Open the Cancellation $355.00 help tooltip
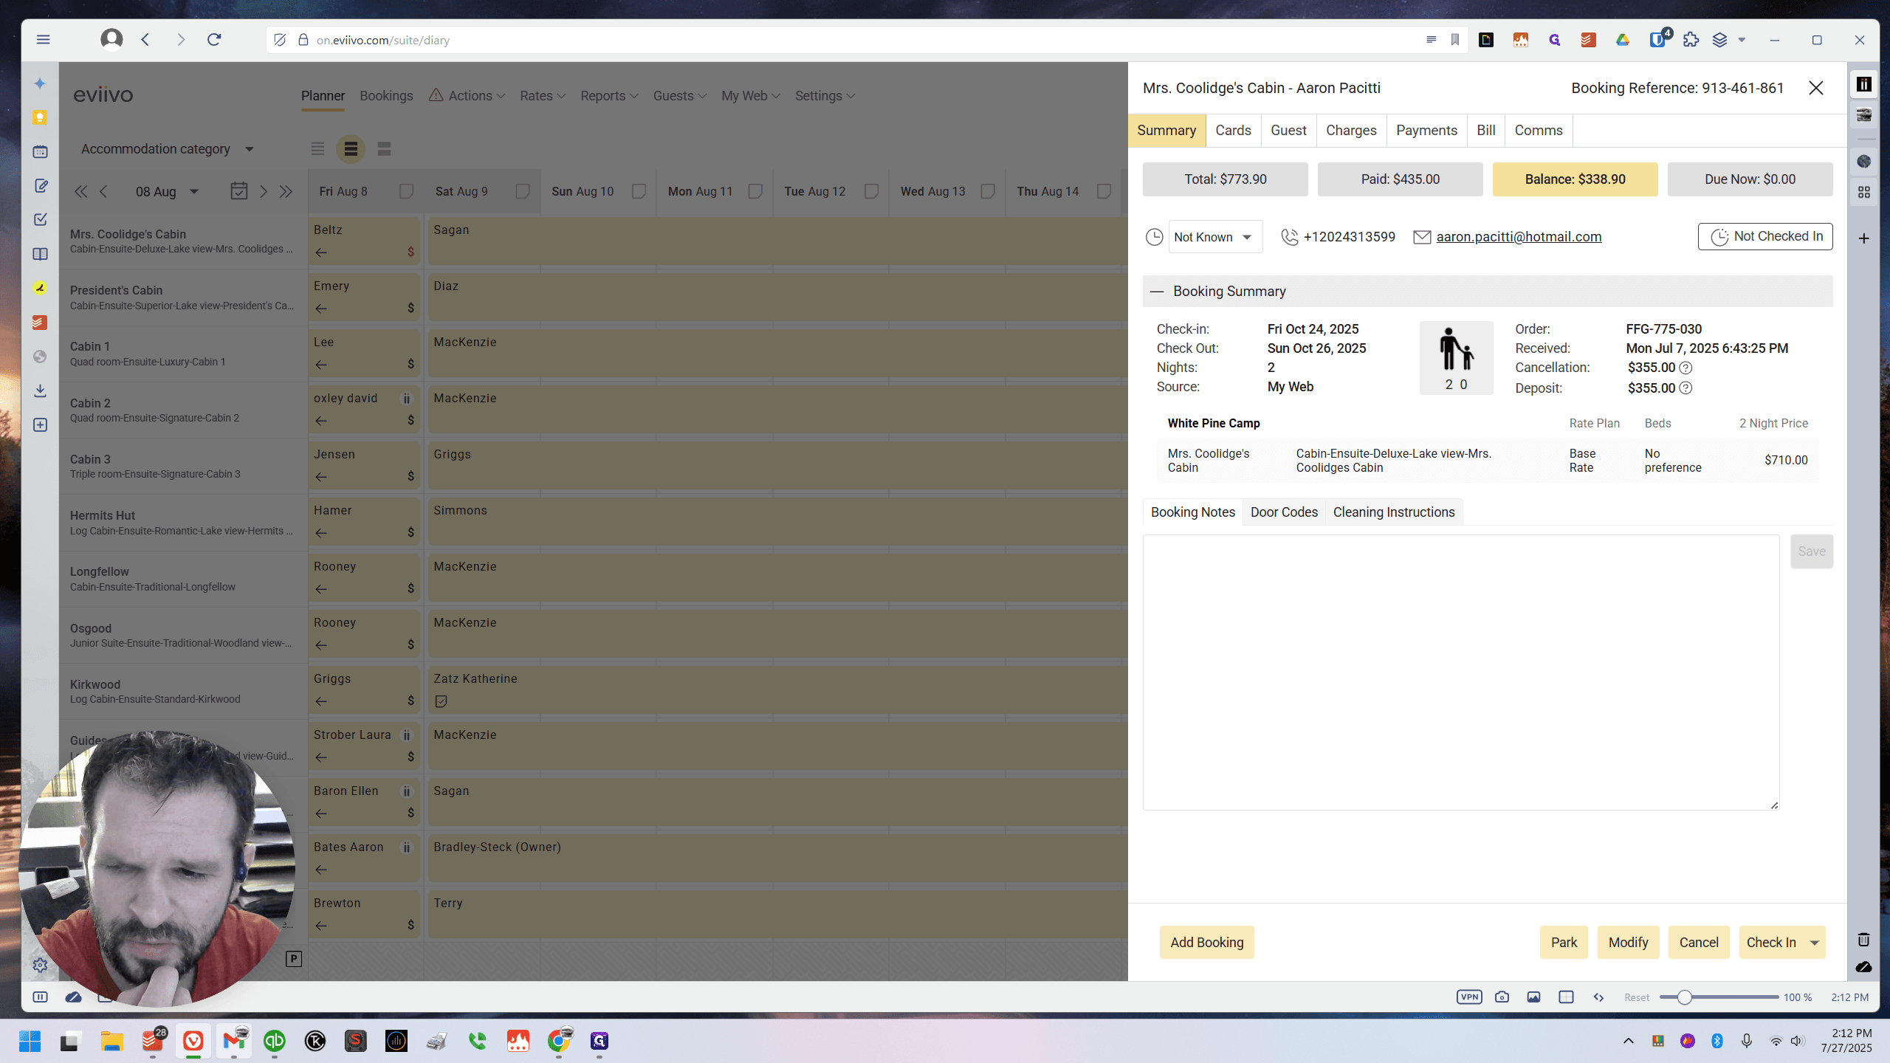 click(1685, 368)
